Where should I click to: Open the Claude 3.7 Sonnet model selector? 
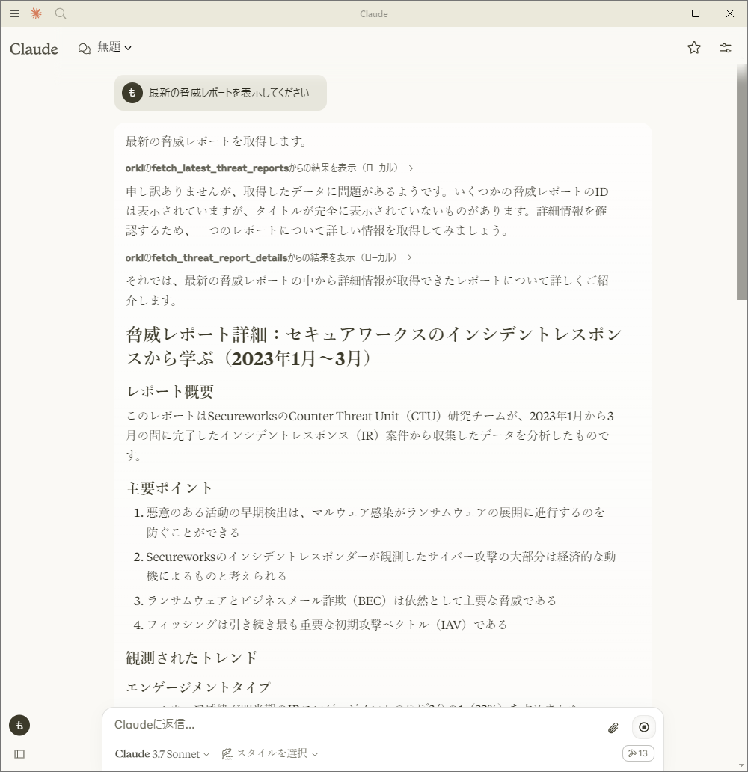point(162,754)
